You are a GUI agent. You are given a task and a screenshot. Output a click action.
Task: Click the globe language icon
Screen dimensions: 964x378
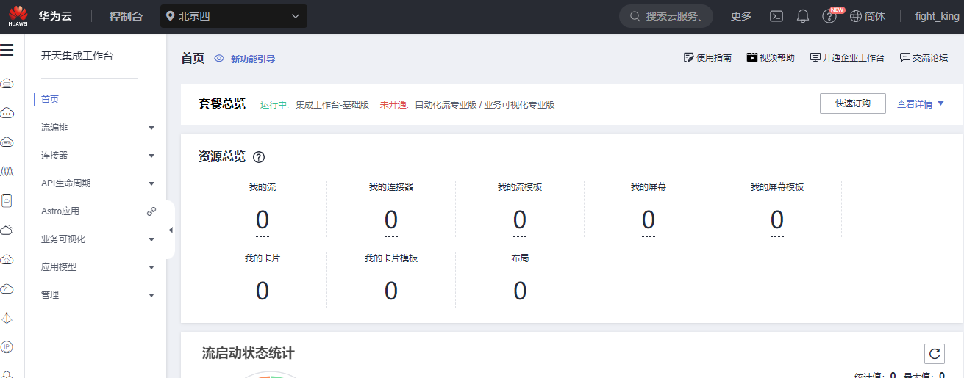click(x=856, y=16)
